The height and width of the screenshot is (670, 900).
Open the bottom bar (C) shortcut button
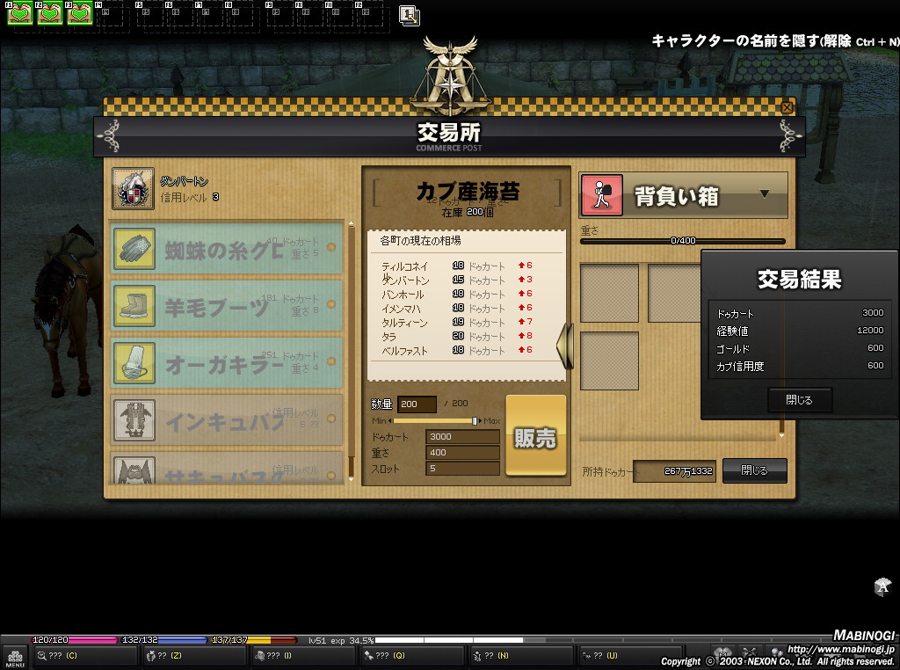85,656
